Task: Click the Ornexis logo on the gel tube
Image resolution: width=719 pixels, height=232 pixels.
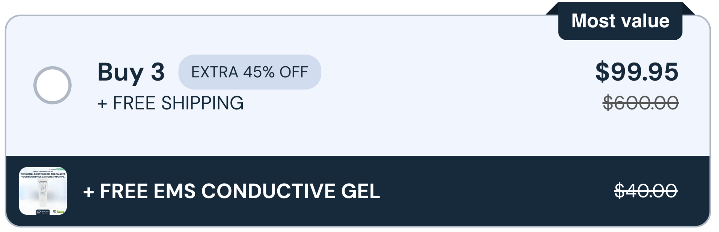Action: tap(42, 181)
